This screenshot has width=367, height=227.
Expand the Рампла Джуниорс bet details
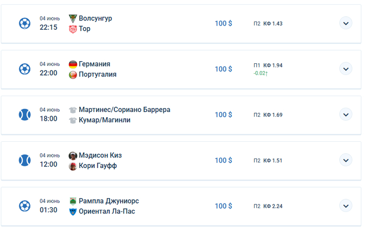tap(345, 205)
